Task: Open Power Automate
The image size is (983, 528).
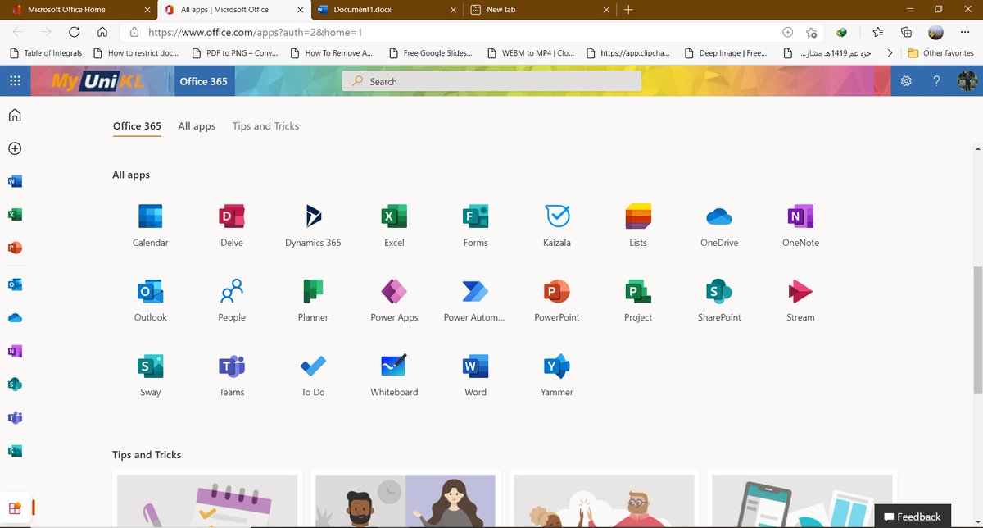Action: pos(475,299)
